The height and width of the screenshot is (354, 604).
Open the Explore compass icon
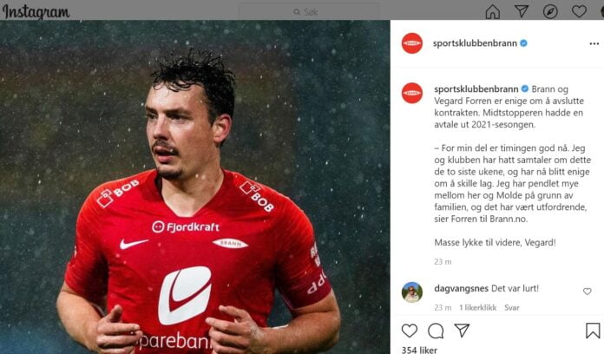tap(550, 11)
